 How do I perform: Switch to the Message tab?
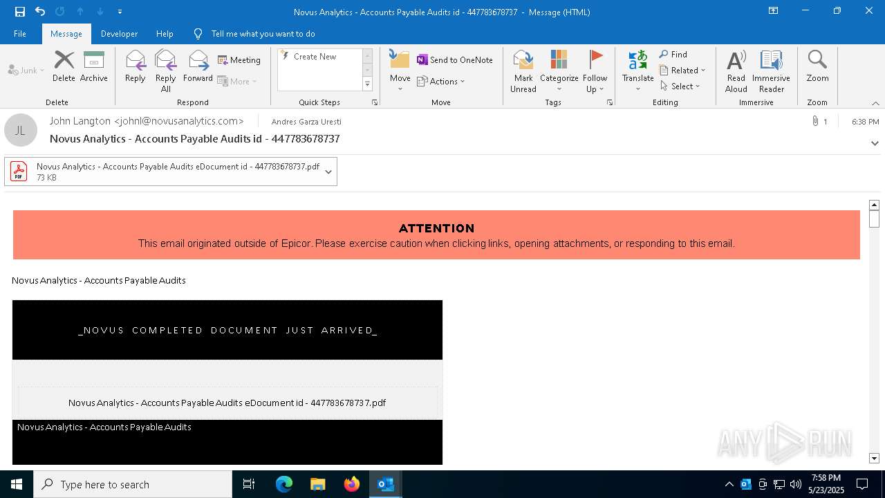coord(66,34)
